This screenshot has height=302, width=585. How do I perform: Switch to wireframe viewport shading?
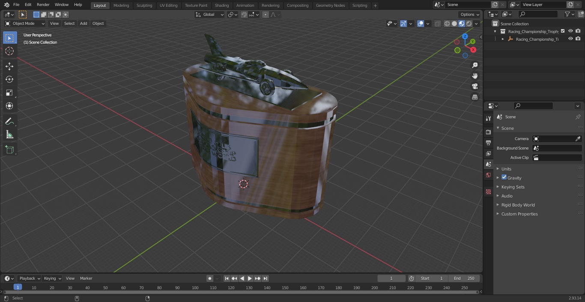(x=447, y=24)
